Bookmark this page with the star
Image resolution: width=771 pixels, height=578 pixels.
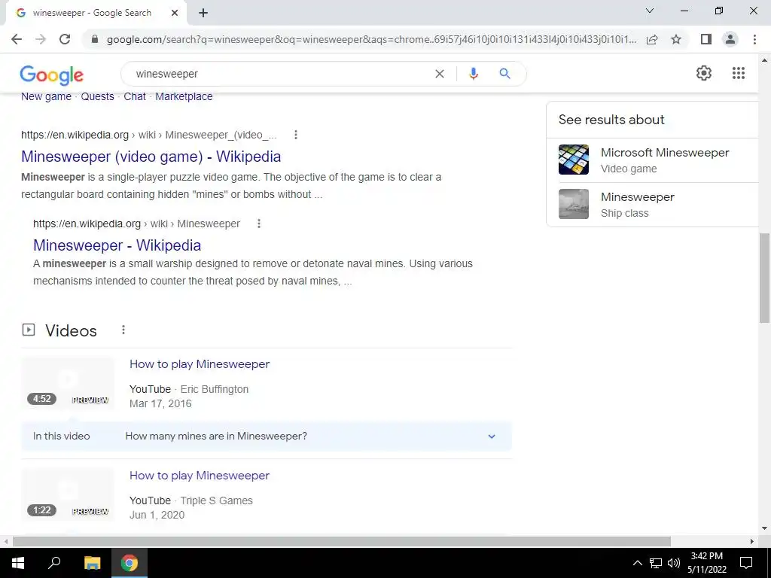pyautogui.click(x=676, y=39)
